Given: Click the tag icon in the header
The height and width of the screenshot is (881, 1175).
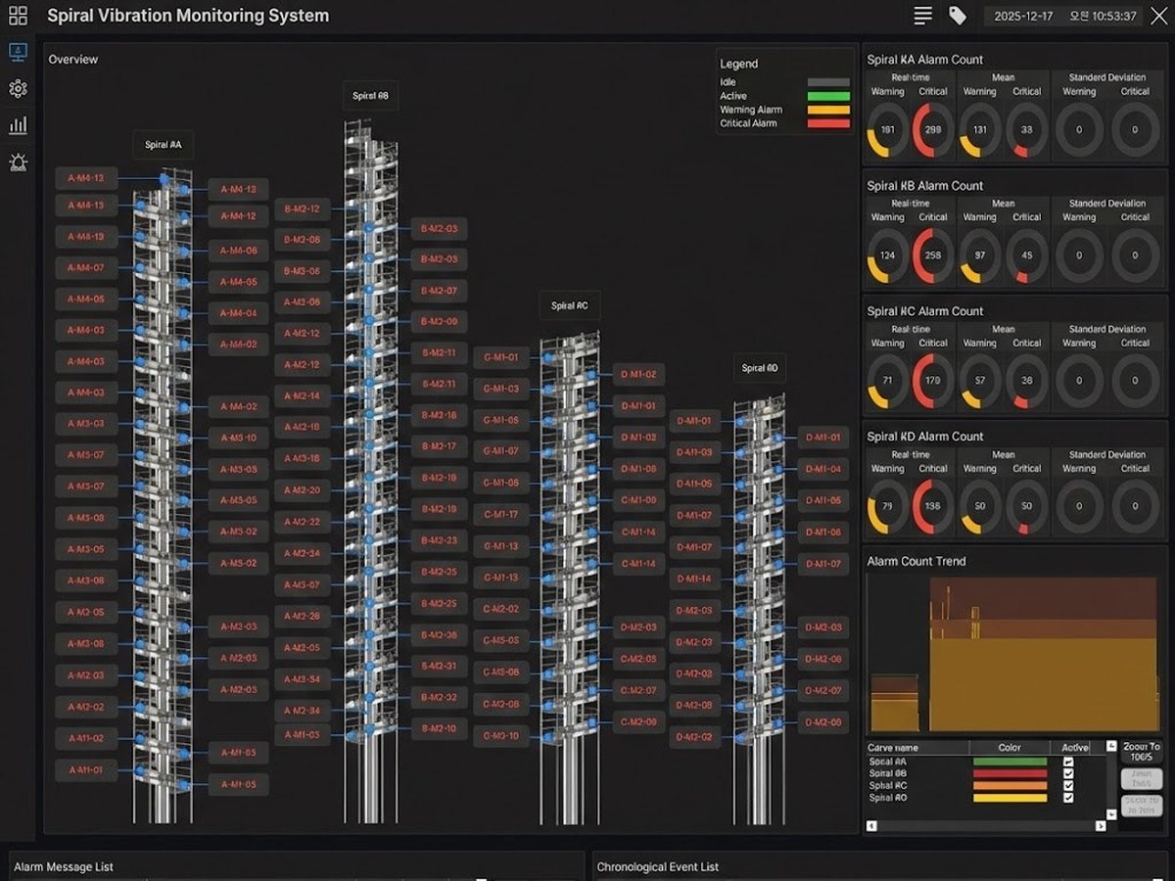Looking at the screenshot, I should click(958, 16).
